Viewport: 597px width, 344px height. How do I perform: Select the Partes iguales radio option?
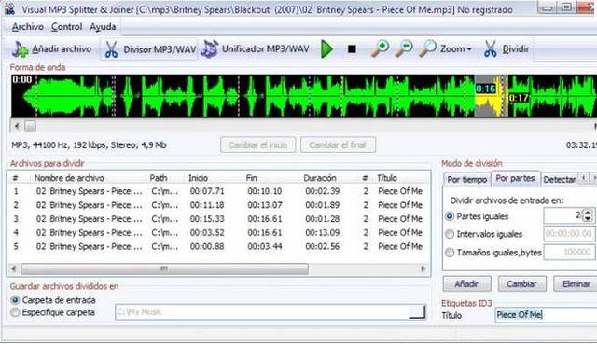[450, 216]
